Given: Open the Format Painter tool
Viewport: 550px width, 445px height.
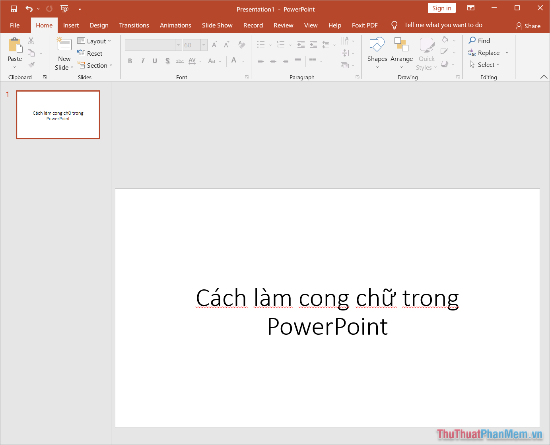Looking at the screenshot, I should point(31,64).
